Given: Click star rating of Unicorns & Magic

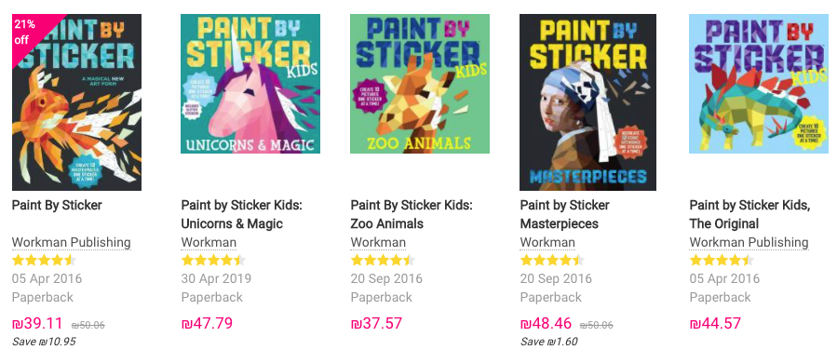Looking at the screenshot, I should tap(213, 261).
